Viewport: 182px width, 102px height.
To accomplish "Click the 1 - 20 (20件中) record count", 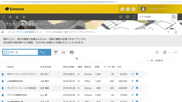I will tap(155, 61).
